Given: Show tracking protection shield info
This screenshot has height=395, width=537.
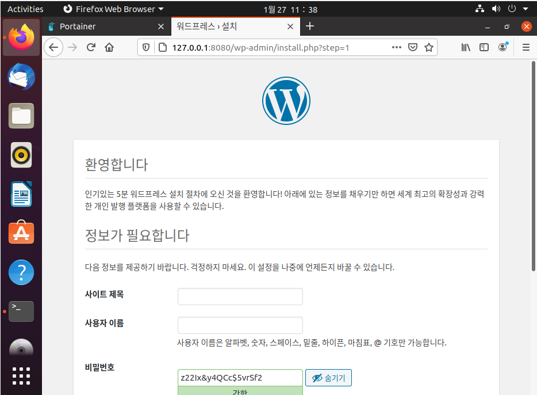Looking at the screenshot, I should (x=146, y=47).
